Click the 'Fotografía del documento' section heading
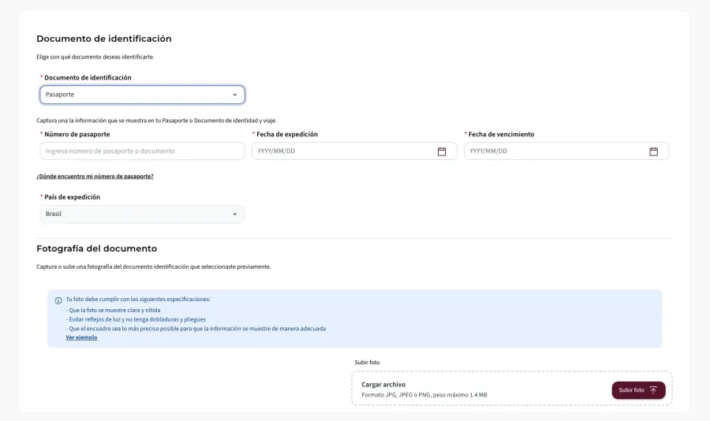This screenshot has width=710, height=421. tap(96, 248)
